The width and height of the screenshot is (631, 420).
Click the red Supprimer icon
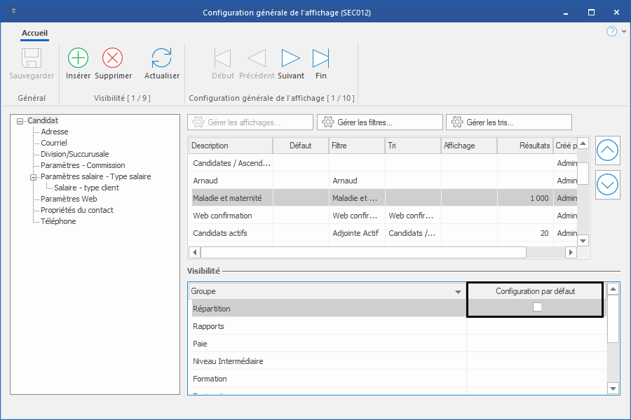tap(113, 57)
